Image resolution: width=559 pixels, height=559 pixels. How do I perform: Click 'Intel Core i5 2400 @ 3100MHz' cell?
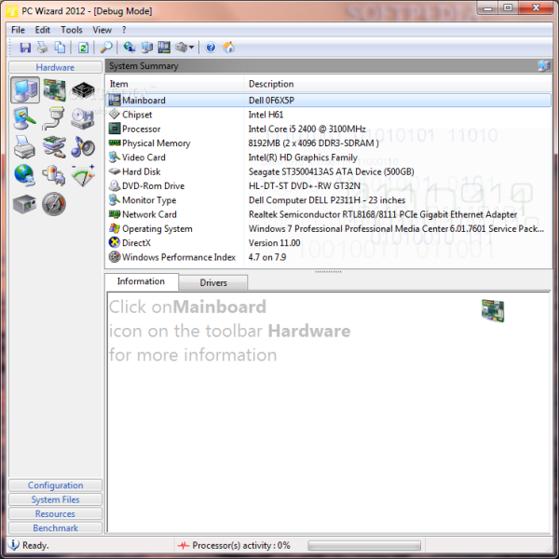[x=307, y=129]
